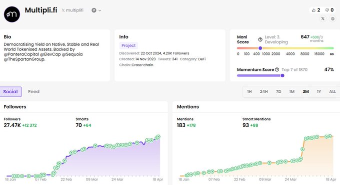This screenshot has height=185, width=340.
Task: Select the 1M time range
Action: pos(292,92)
